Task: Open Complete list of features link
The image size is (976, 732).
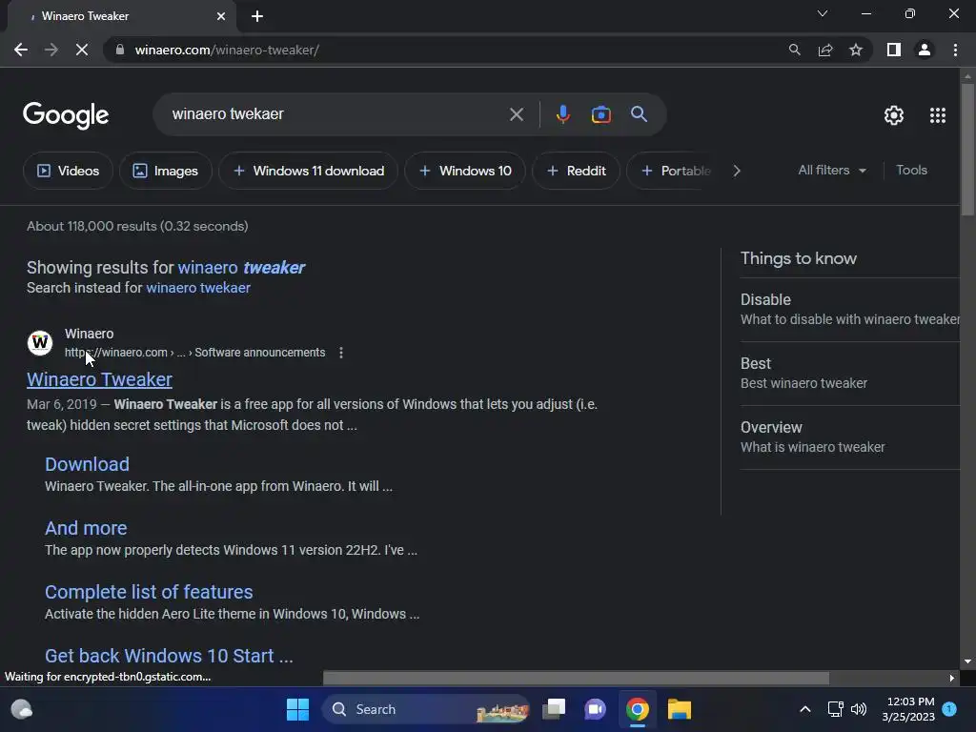Action: 149,592
